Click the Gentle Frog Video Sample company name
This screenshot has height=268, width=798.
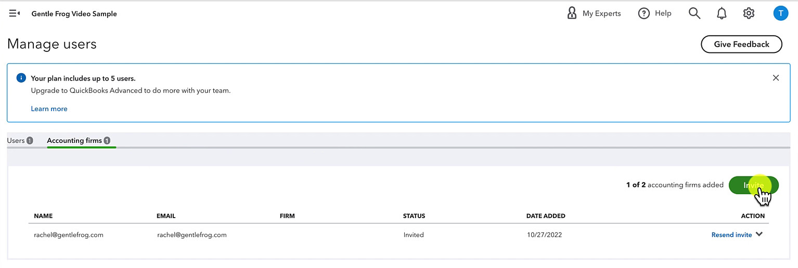(x=74, y=14)
